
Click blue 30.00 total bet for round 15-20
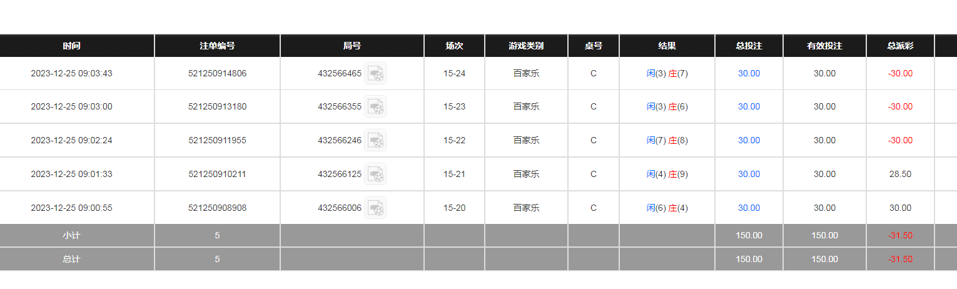point(749,208)
